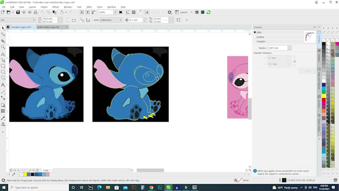Screen dimensions: 339x191
Task: Click the taskbar search box
Action: (x=39, y=188)
